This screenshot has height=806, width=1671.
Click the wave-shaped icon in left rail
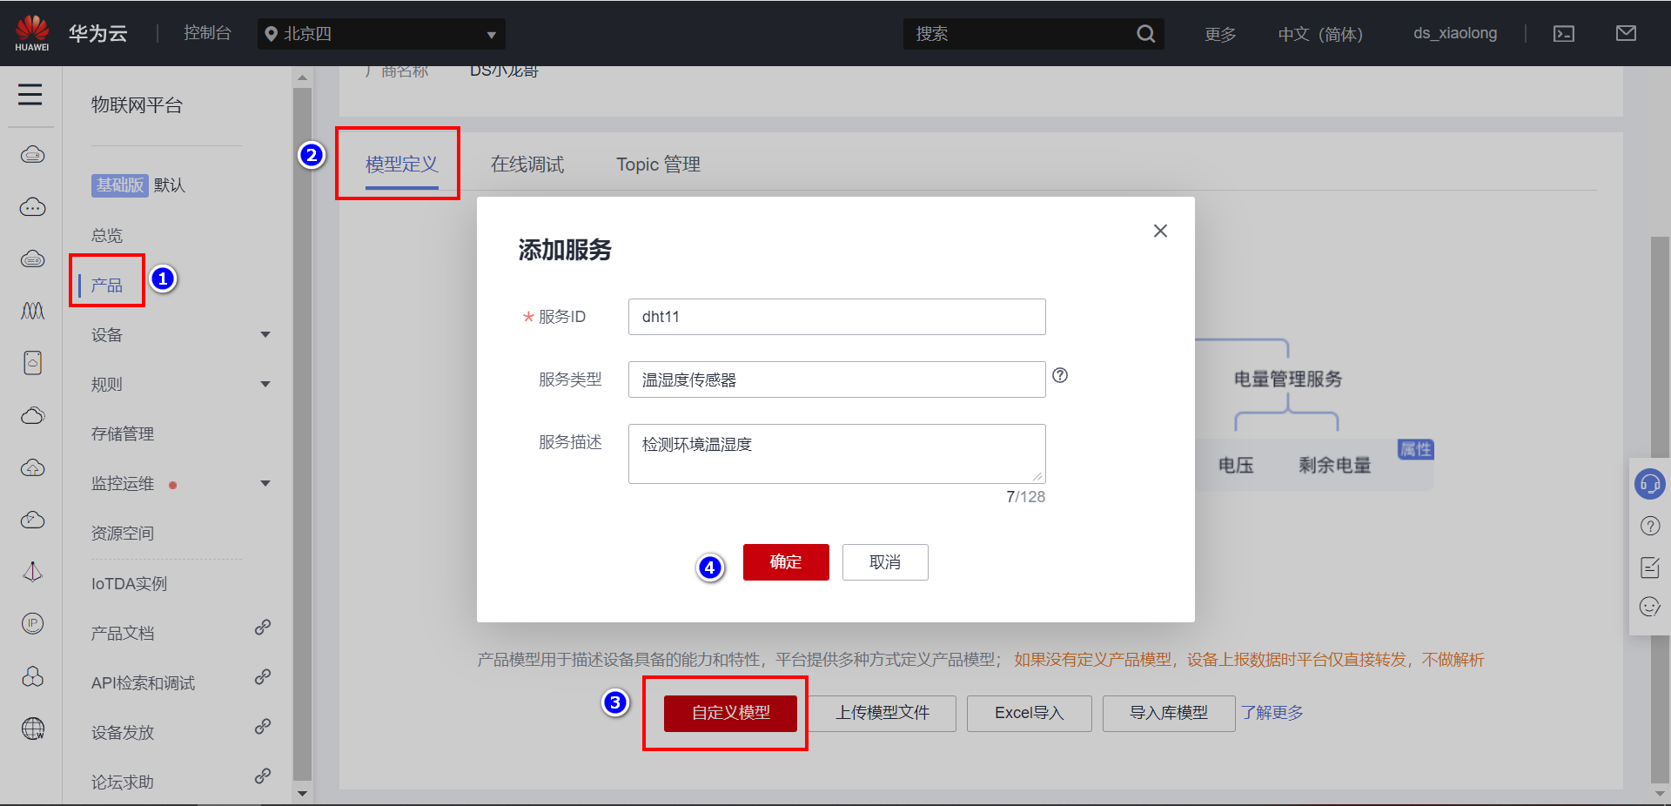[33, 311]
